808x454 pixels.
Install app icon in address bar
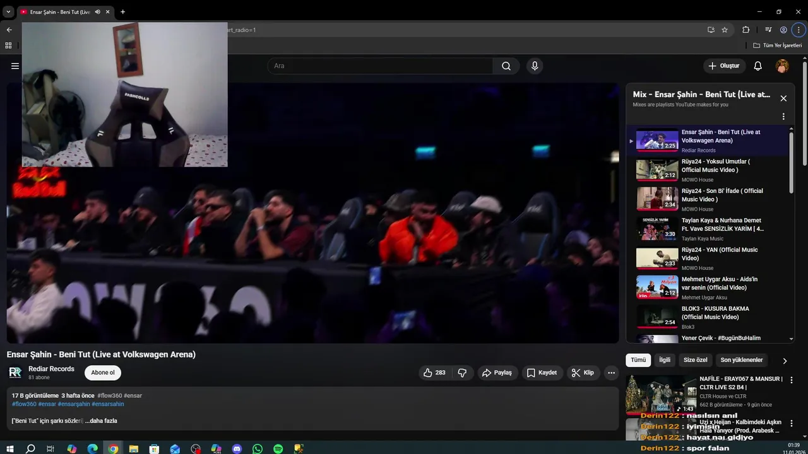pos(711,30)
